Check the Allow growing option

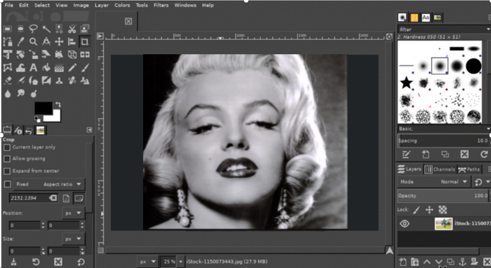pos(7,159)
